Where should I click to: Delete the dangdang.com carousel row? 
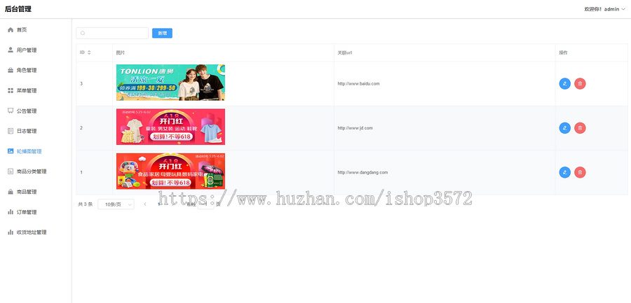pos(580,172)
